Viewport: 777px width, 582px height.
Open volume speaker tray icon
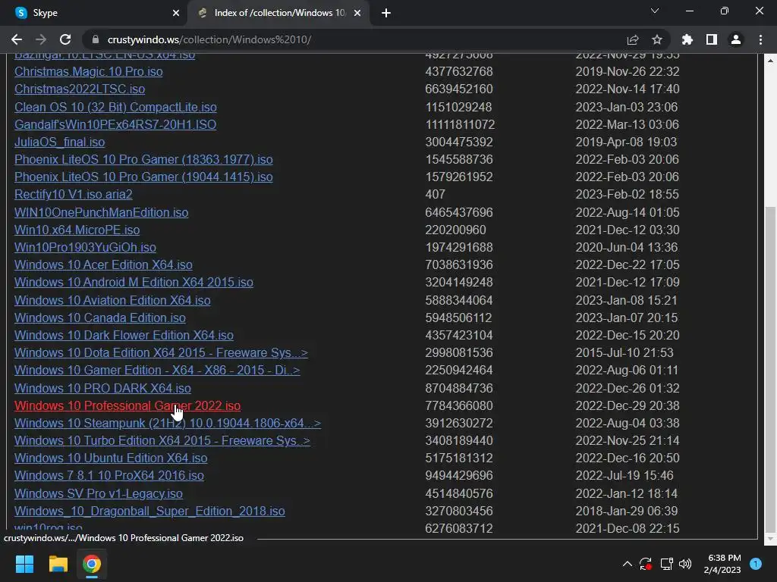(685, 564)
